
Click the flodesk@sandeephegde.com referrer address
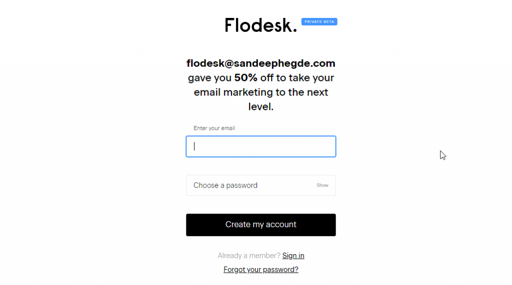click(x=260, y=63)
